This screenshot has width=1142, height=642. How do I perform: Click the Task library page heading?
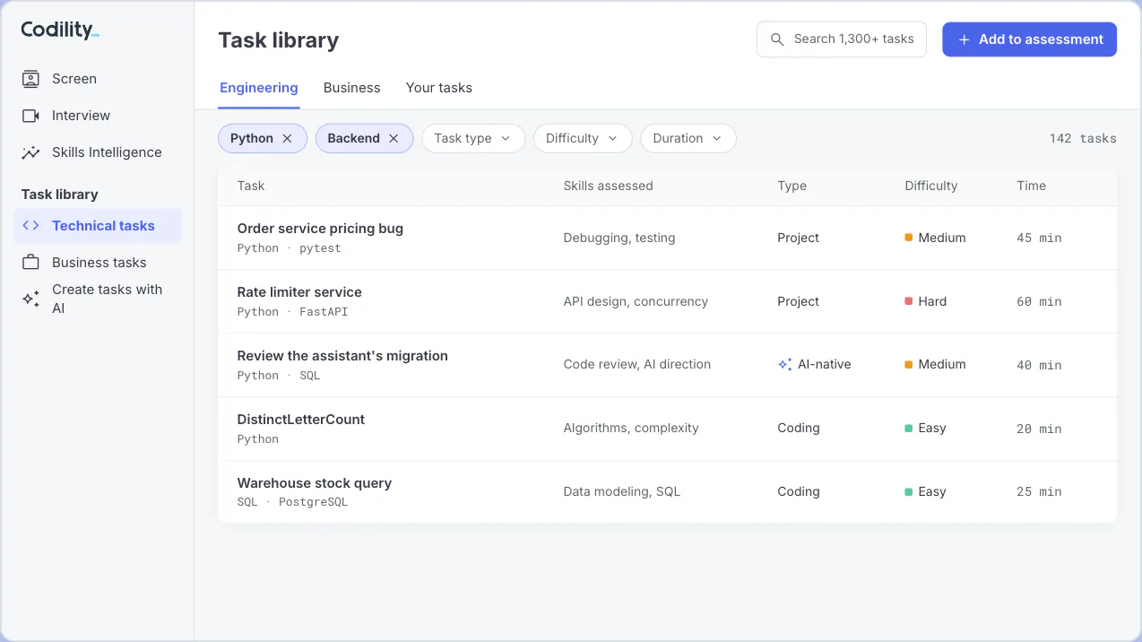279,40
